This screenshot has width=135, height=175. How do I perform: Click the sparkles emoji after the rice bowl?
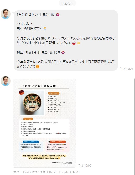79,43
